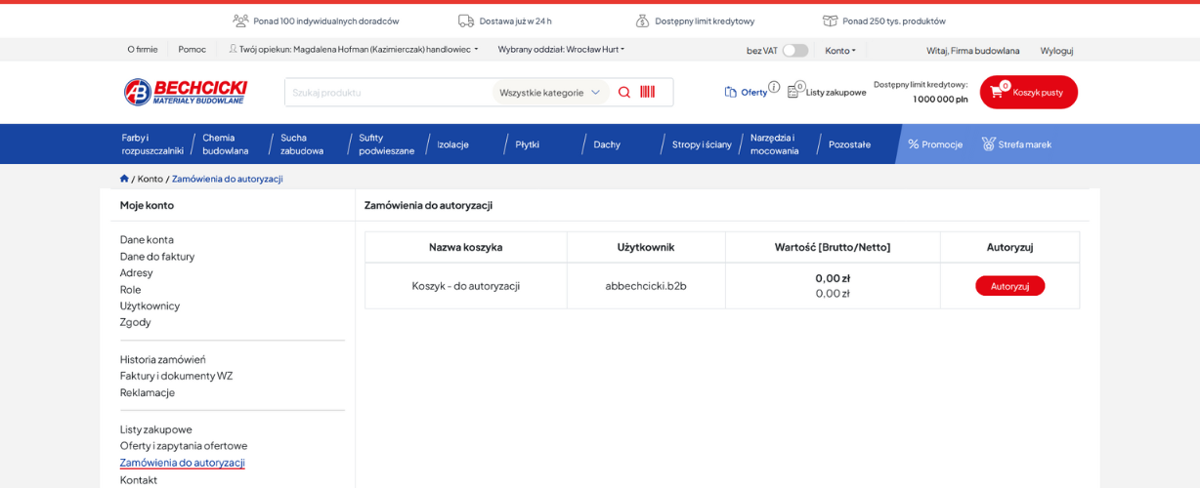Open the Izolacje category
Image resolution: width=1200 pixels, height=488 pixels.
click(x=453, y=144)
